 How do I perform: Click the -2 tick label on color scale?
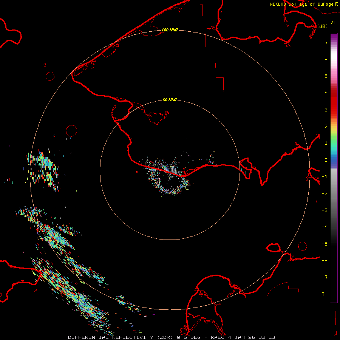click(x=325, y=194)
